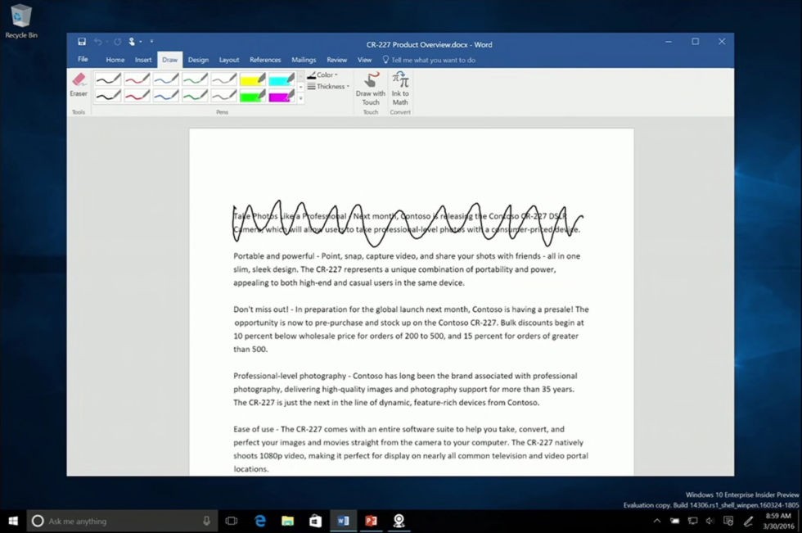Choose the bottom-row blue pen

[x=166, y=96]
